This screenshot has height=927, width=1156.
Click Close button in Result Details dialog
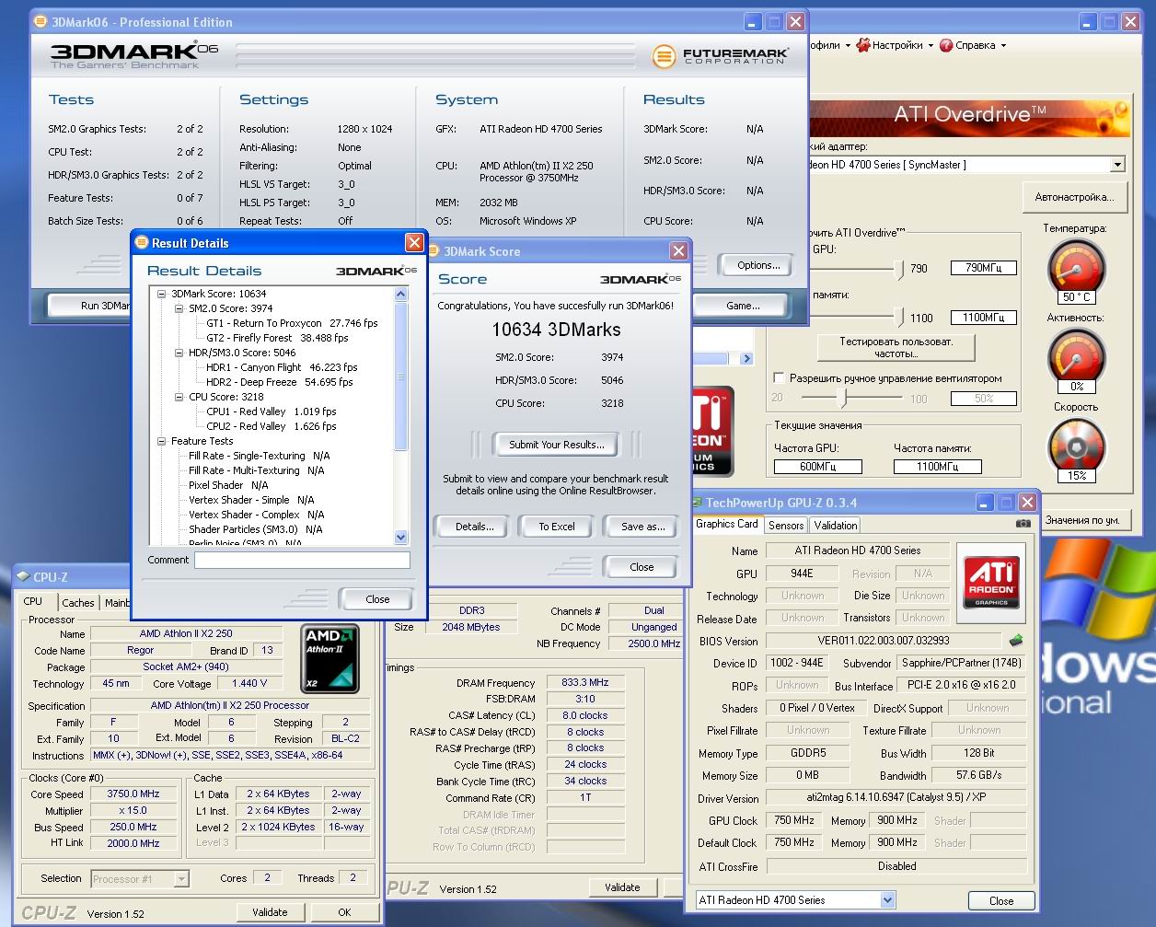click(377, 599)
